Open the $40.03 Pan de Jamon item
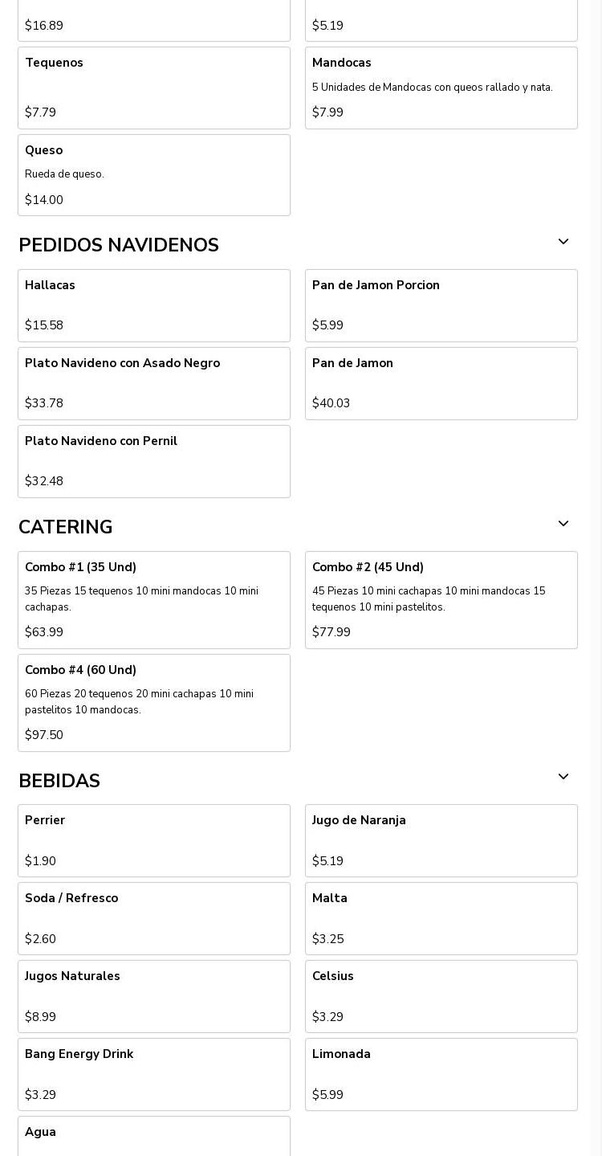602x1156 pixels. (x=441, y=383)
